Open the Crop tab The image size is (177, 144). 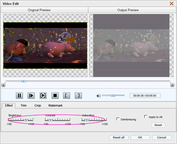pos(38,106)
